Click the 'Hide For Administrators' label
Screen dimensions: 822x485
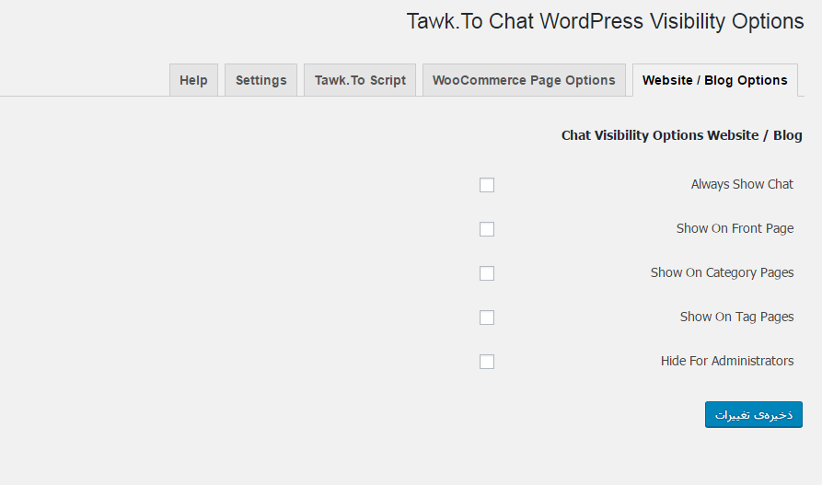click(x=727, y=361)
